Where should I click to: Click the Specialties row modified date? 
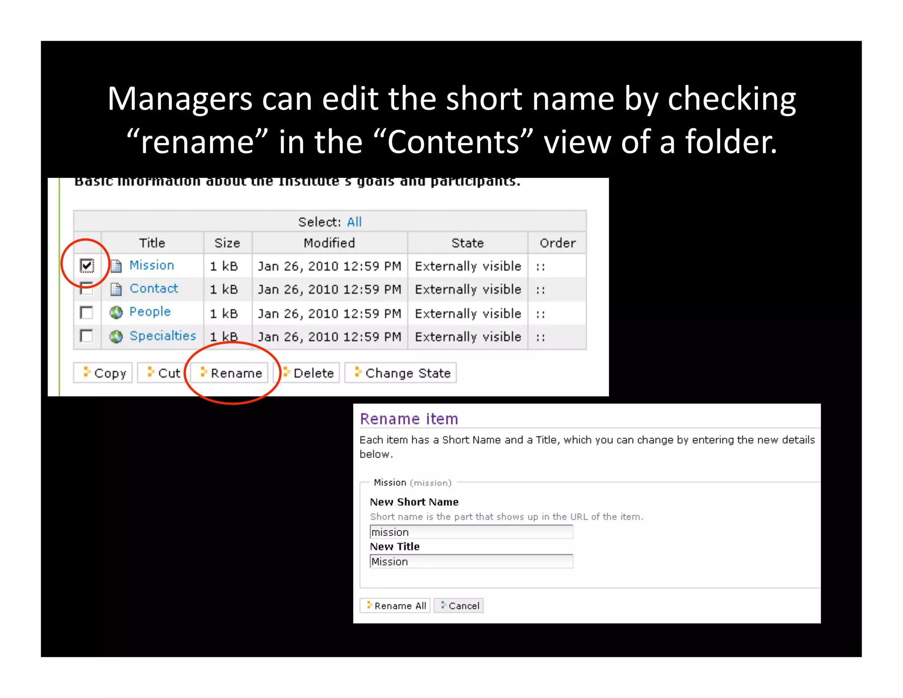pyautogui.click(x=329, y=337)
